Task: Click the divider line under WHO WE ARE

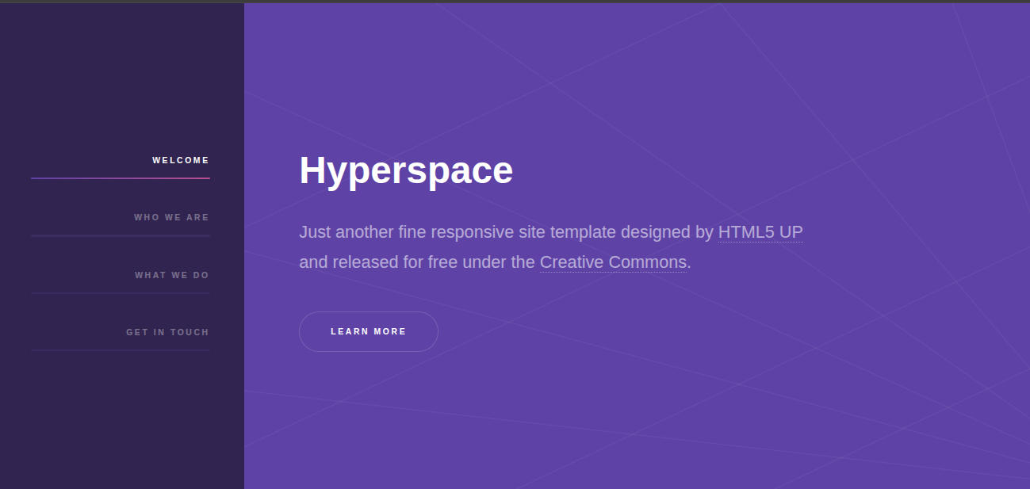Action: [121, 235]
